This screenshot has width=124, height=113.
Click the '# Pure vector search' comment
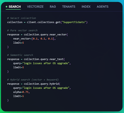coord(22,30)
